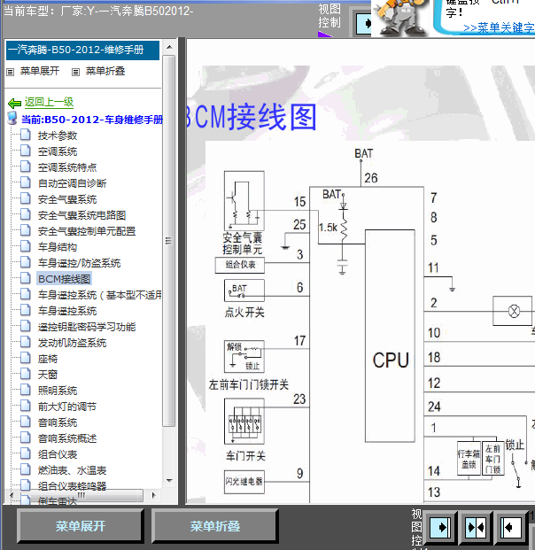Click the 当前:B50-2012-车身维修手册 current node
This screenshot has width=535, height=550.
[92, 120]
